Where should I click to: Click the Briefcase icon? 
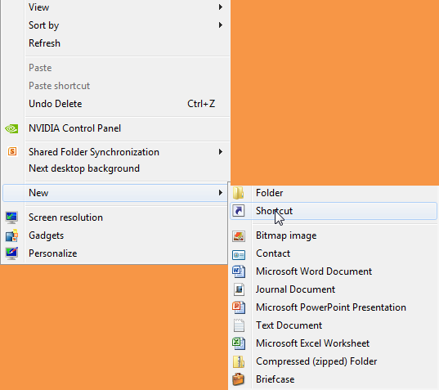(x=239, y=379)
